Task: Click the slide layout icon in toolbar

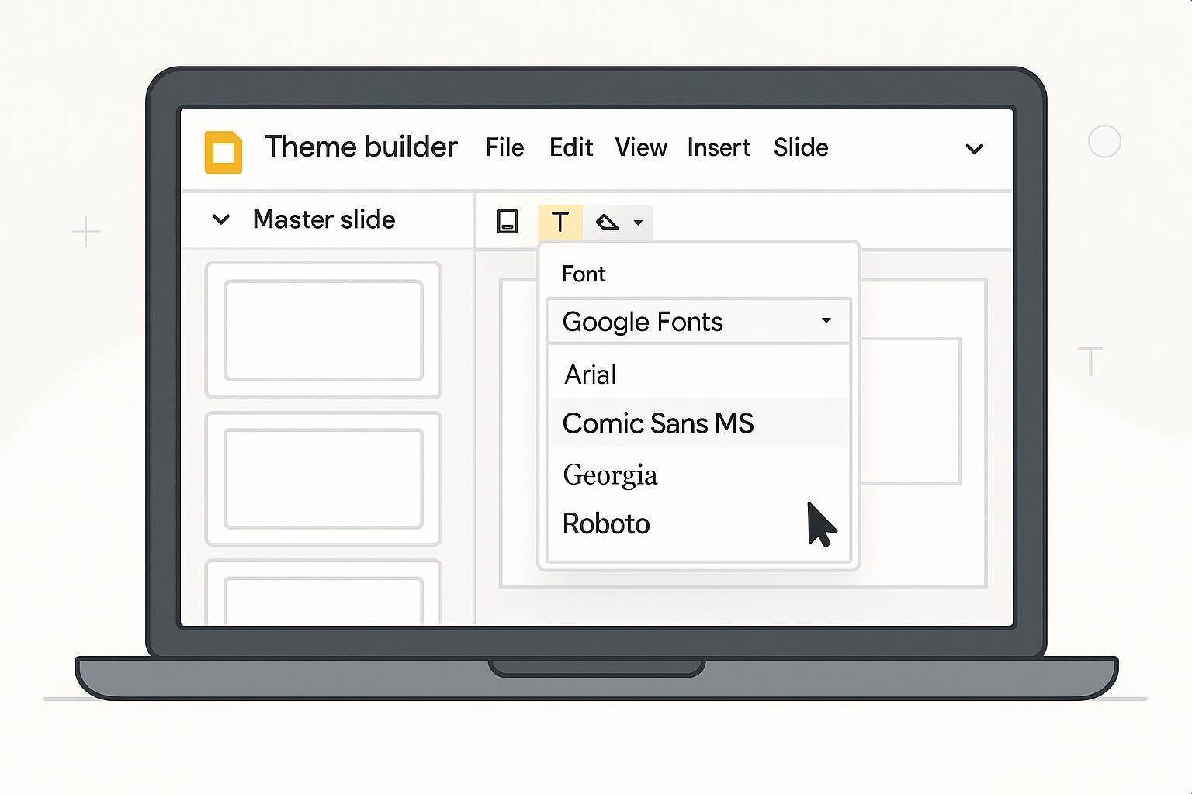Action: tap(508, 222)
